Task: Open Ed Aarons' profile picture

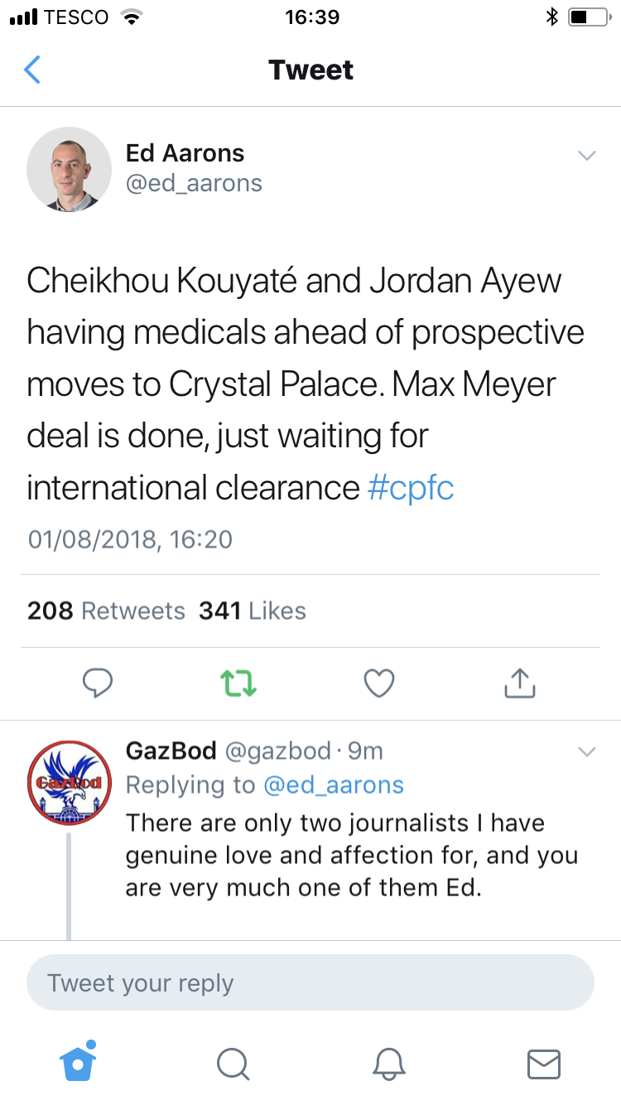Action: click(x=70, y=169)
